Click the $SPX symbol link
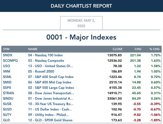The width and height of the screenshot is (163, 124). (7, 88)
